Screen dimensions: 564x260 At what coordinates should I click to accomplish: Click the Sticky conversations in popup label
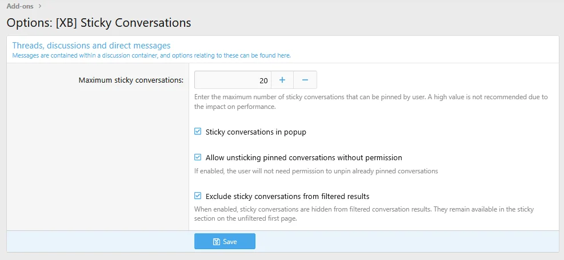pos(256,132)
